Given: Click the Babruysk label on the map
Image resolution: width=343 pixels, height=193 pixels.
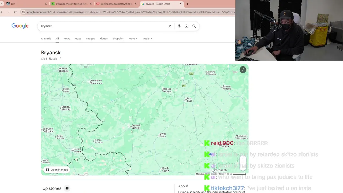Looking at the screenshot, I should (48, 130).
